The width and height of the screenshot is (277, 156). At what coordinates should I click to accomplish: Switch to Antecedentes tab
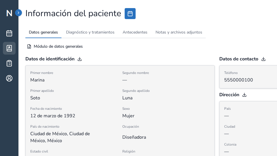coord(135,32)
